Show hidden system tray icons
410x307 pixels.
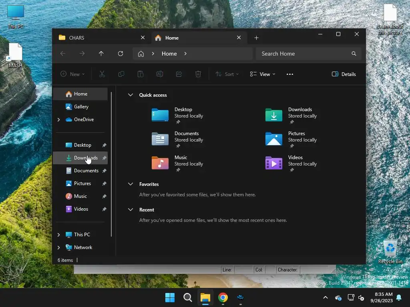325,297
